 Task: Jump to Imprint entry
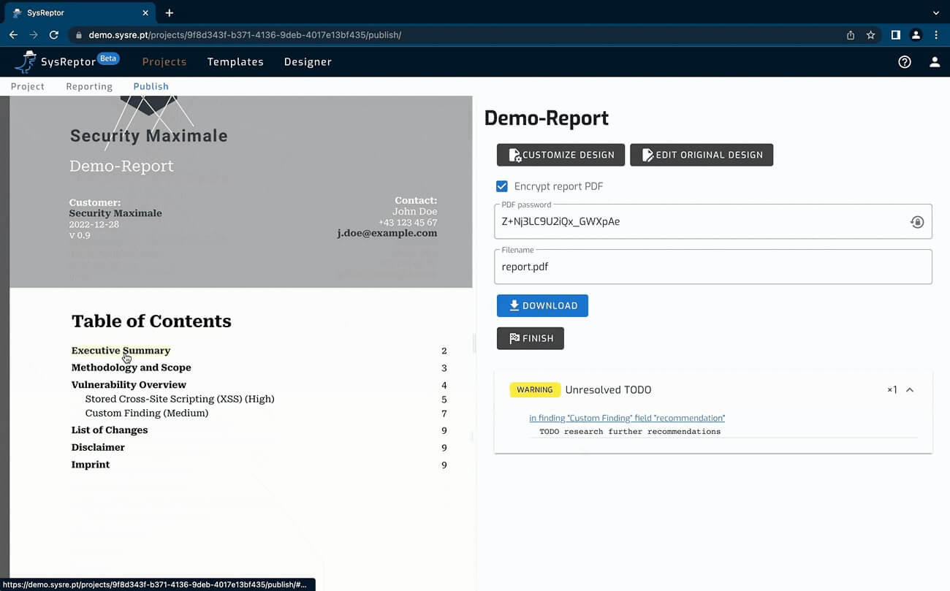(91, 465)
